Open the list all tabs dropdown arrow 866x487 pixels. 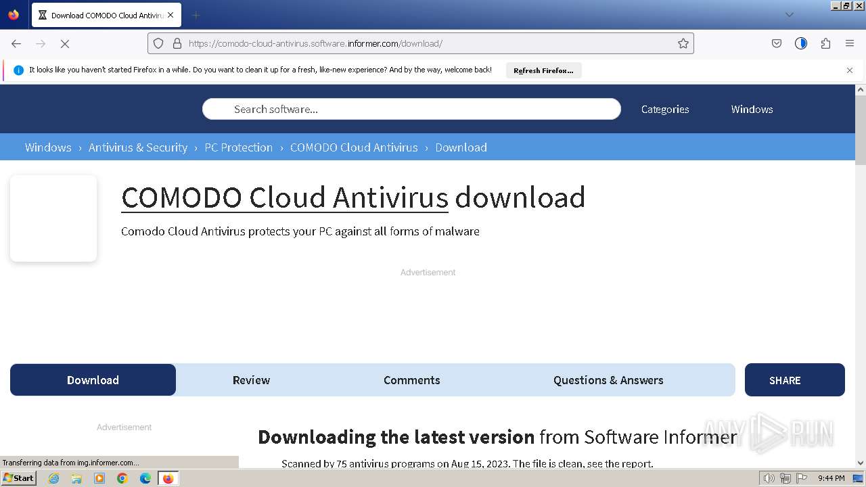789,15
